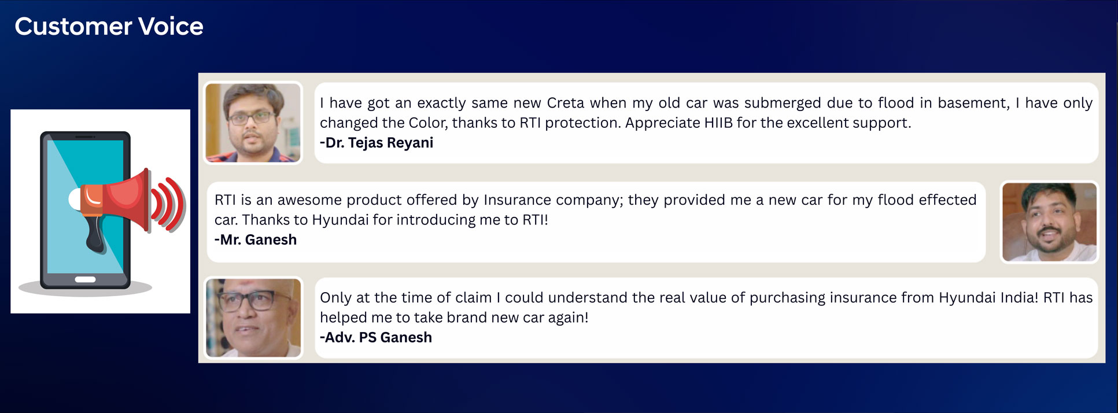Image resolution: width=1118 pixels, height=413 pixels.
Task: Click the phone's white home button
Action: [x=85, y=279]
